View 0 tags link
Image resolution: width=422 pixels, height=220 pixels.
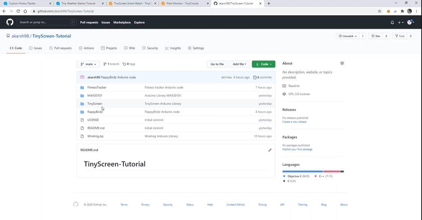[129, 64]
